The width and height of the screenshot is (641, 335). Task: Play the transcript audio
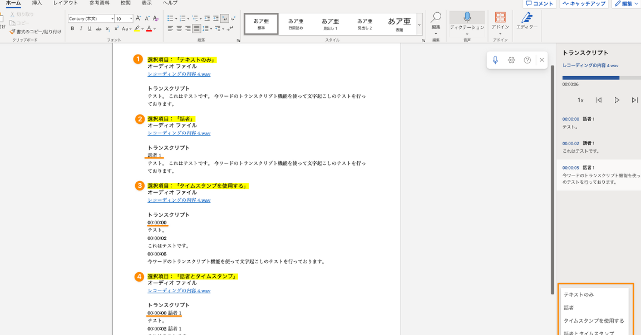tap(617, 100)
